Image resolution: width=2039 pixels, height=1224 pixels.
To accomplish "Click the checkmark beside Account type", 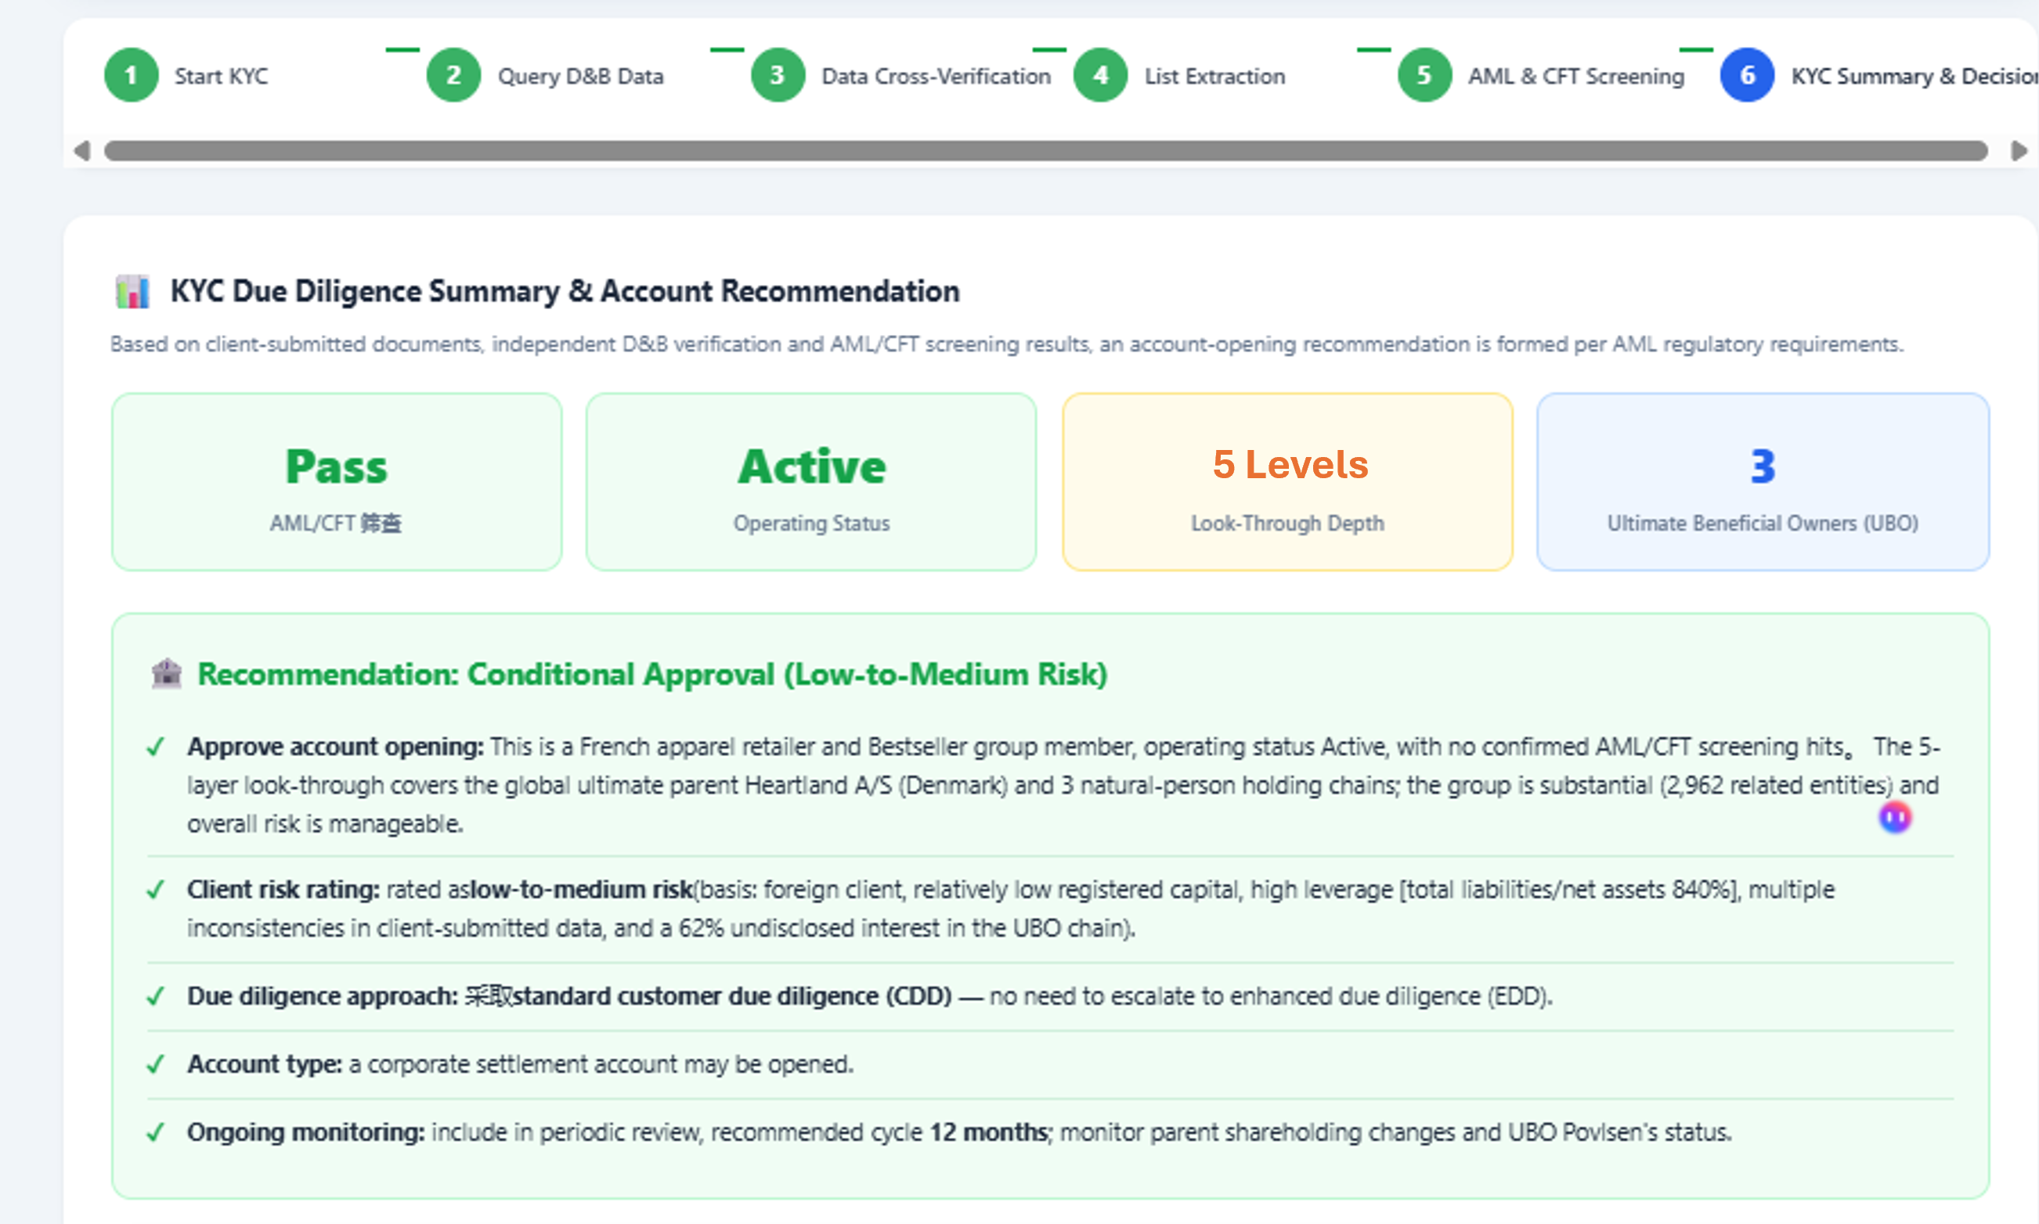I will pyautogui.click(x=155, y=1065).
